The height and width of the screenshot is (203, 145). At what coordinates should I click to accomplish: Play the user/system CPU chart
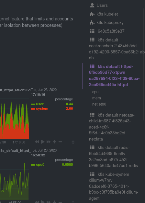pyautogui.click(x=43, y=142)
